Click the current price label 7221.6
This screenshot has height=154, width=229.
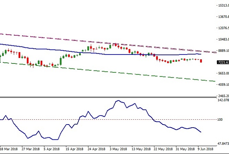[223, 62]
